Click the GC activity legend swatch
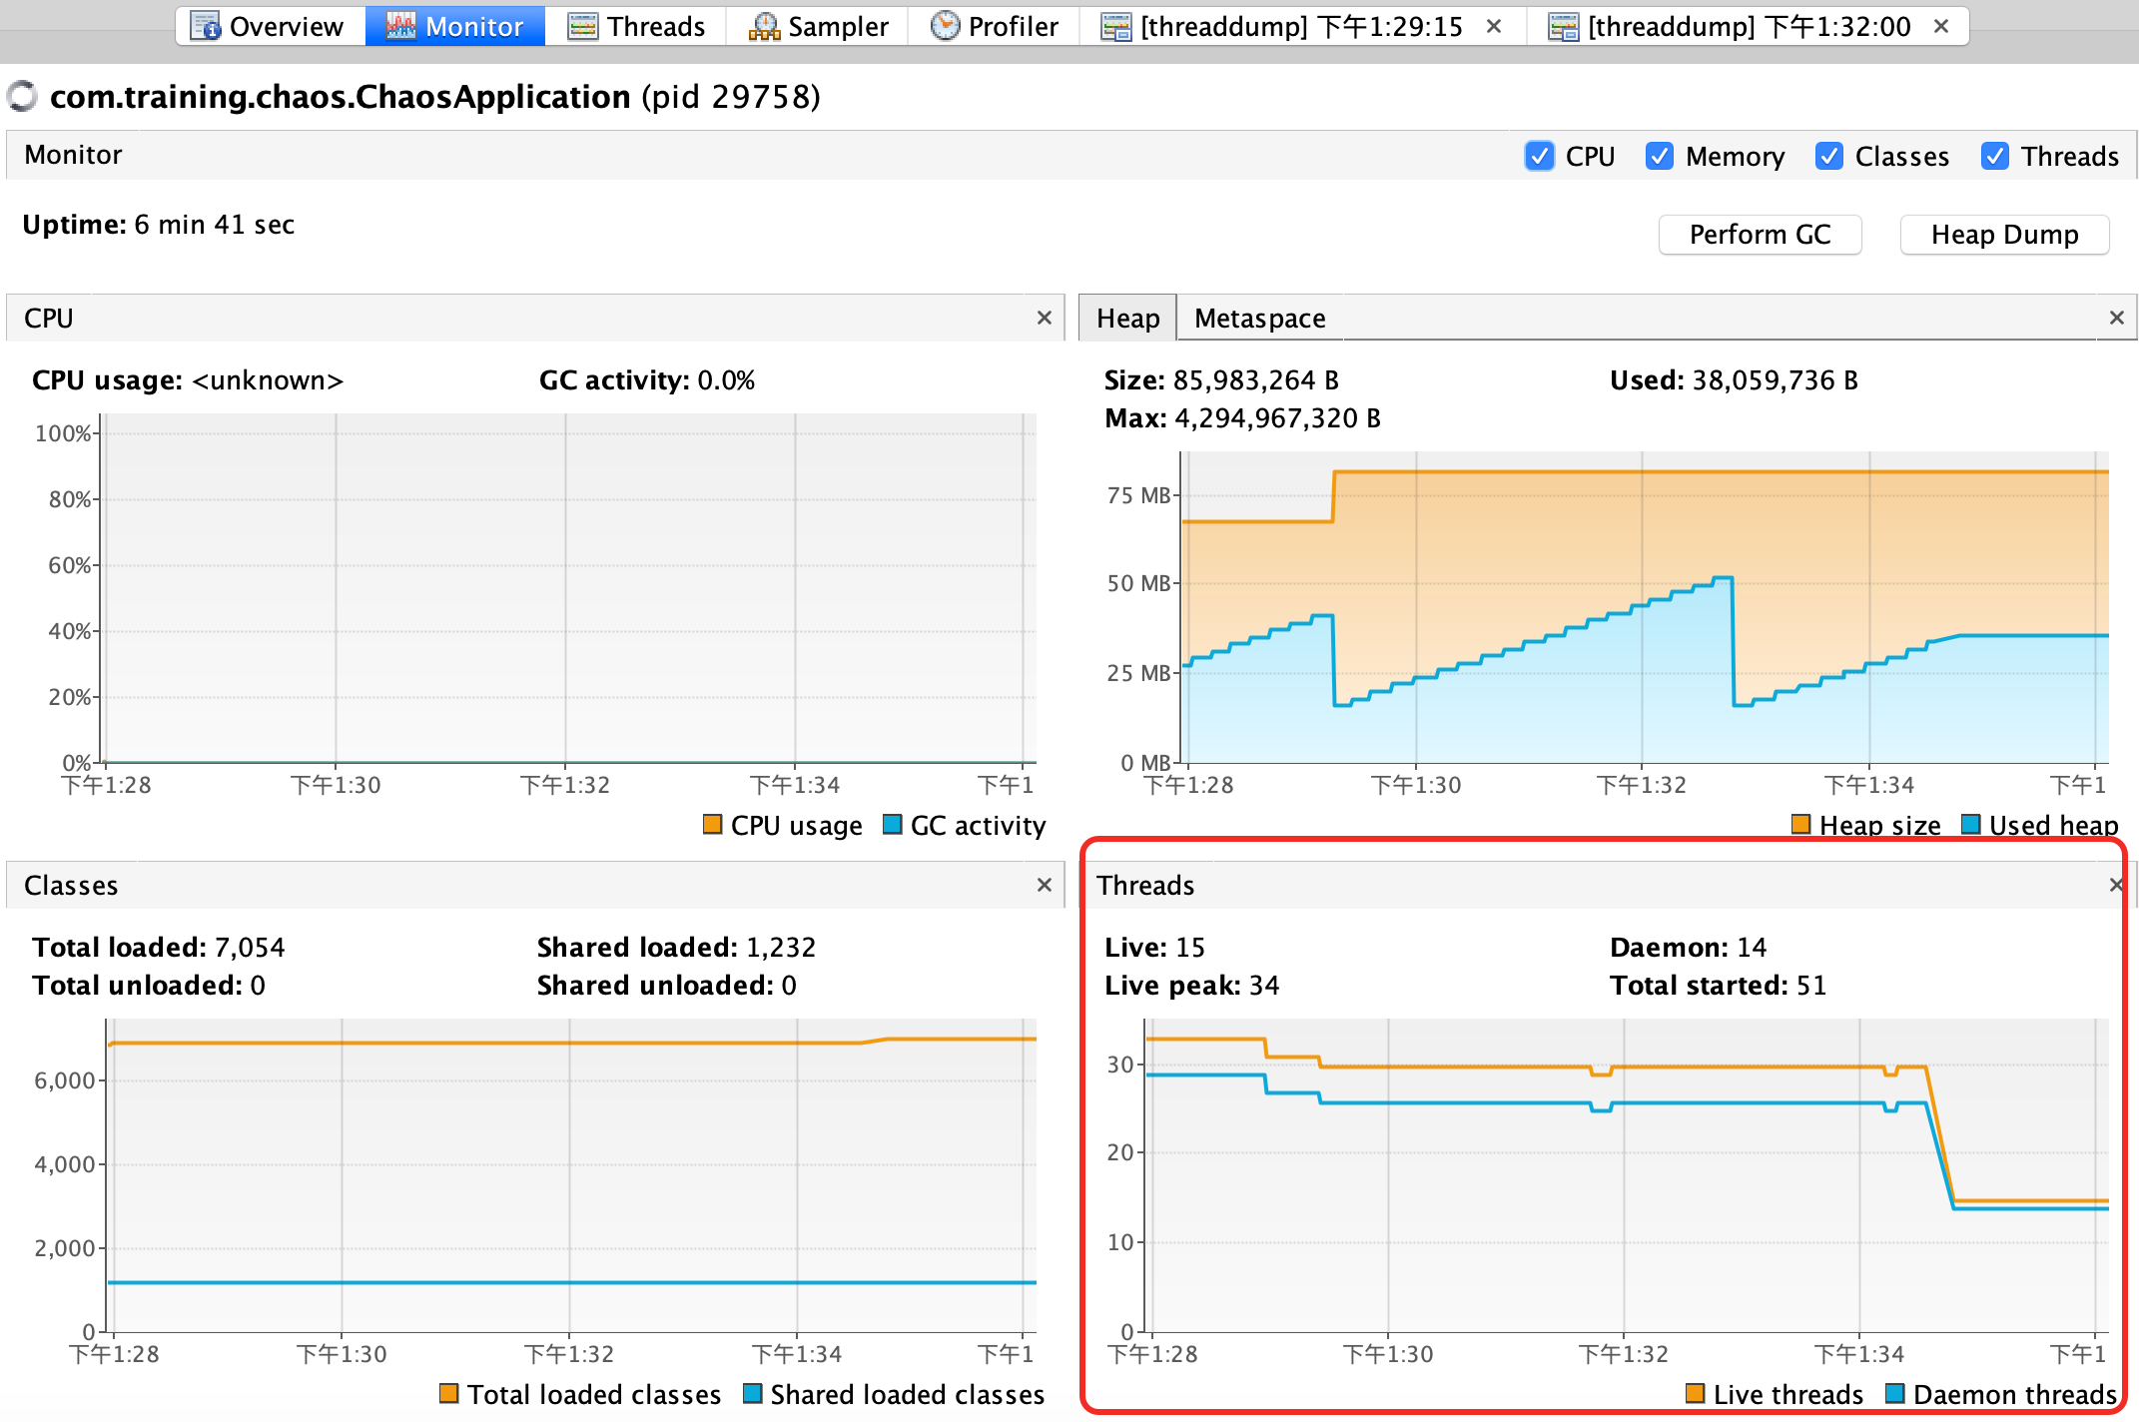 click(x=892, y=824)
